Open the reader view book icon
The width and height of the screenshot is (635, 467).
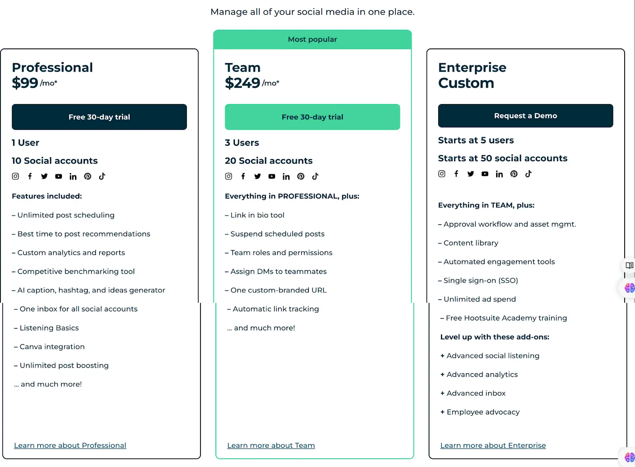629,265
